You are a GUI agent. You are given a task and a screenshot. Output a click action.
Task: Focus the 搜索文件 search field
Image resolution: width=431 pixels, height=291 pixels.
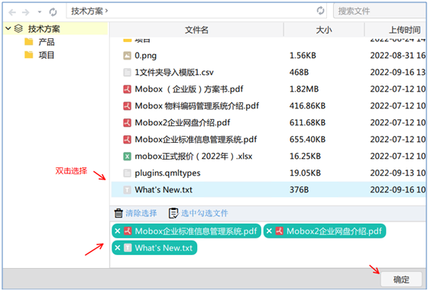pyautogui.click(x=379, y=11)
